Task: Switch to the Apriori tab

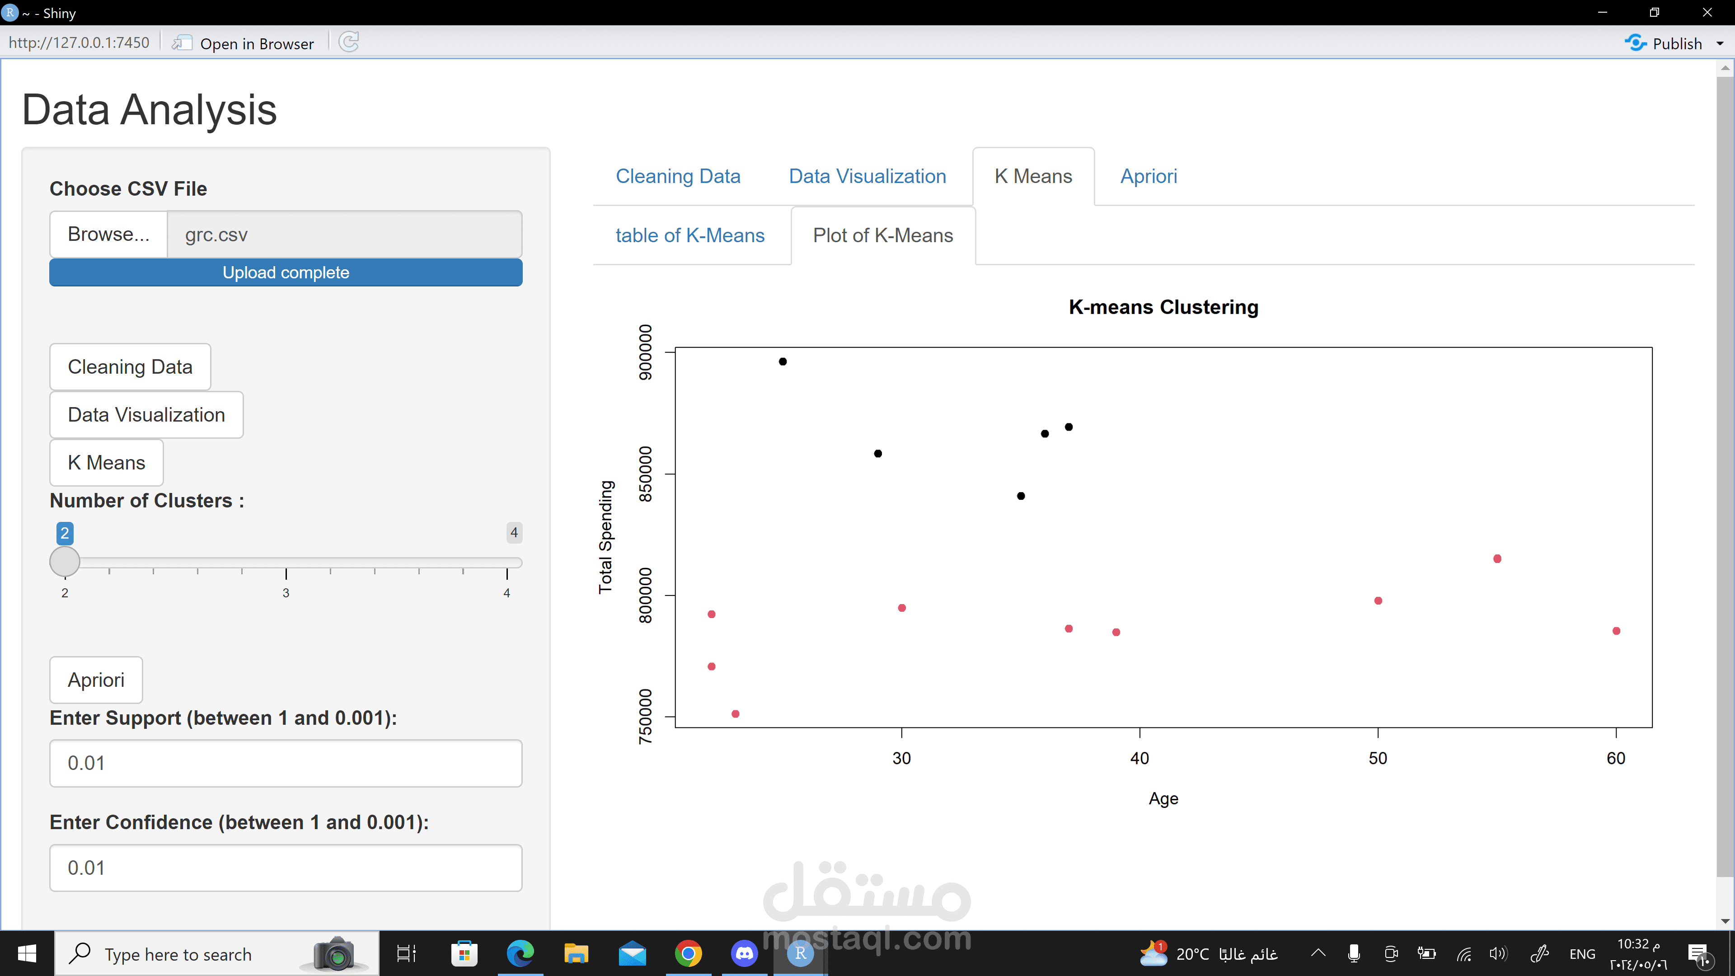Action: click(1149, 177)
